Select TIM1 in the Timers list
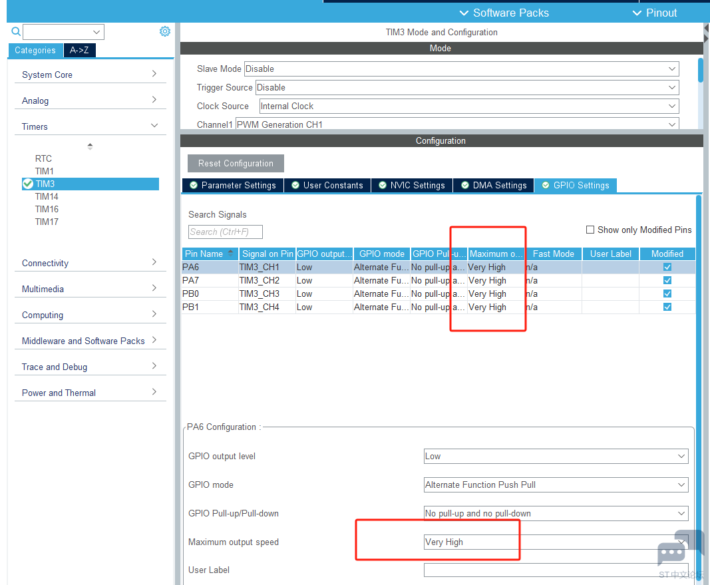 (x=45, y=171)
